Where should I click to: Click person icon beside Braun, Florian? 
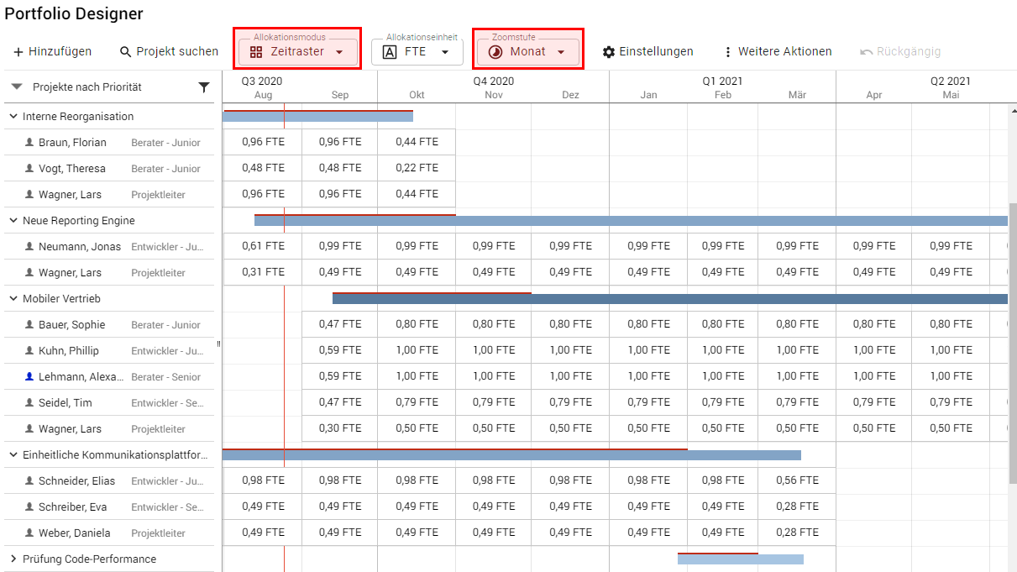[x=29, y=143]
